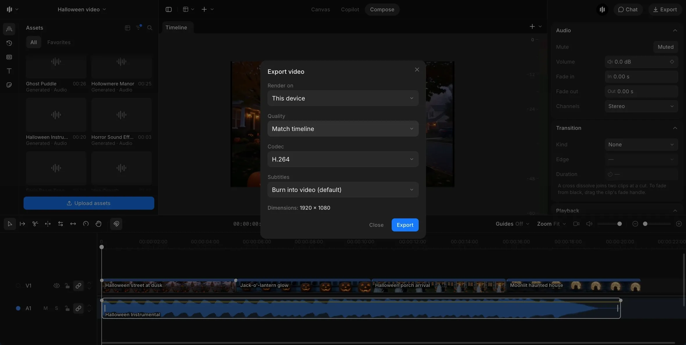Toggle the sidebar panel layout icon

click(x=169, y=10)
